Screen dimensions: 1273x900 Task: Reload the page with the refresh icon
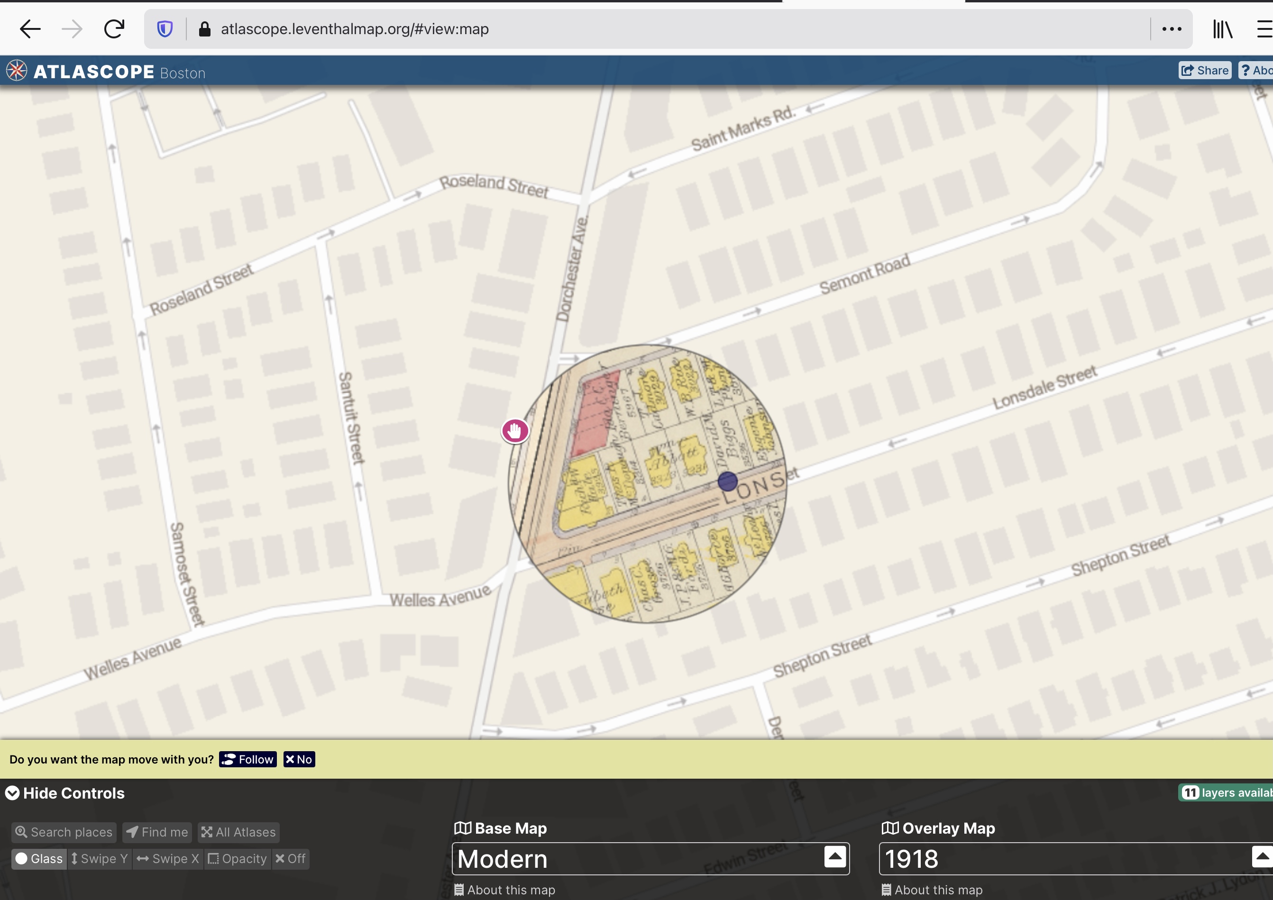point(114,29)
